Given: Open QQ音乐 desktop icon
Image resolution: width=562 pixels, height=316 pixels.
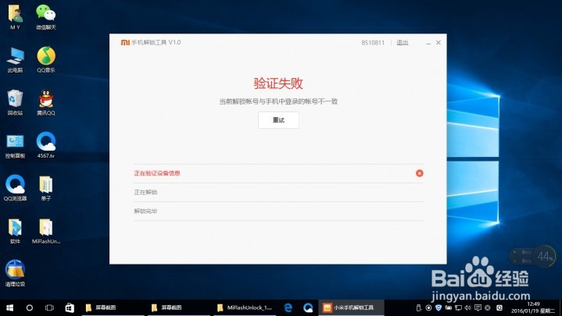Looking at the screenshot, I should (x=46, y=60).
